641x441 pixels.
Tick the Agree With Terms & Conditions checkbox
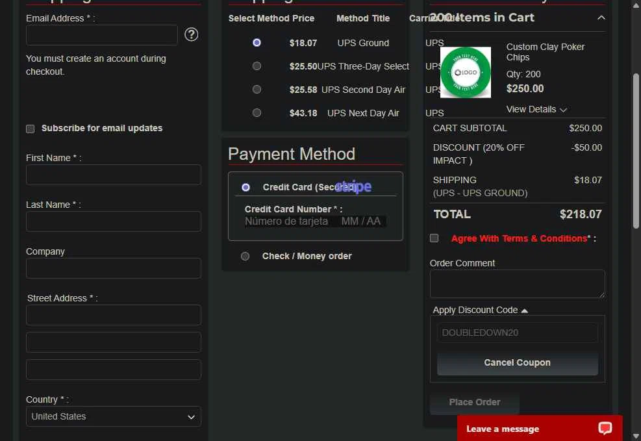(434, 238)
